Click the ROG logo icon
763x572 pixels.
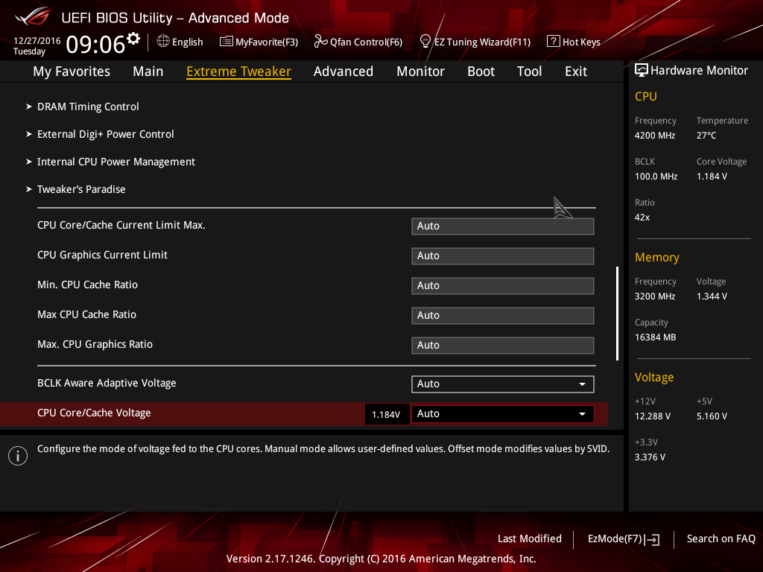coord(32,16)
